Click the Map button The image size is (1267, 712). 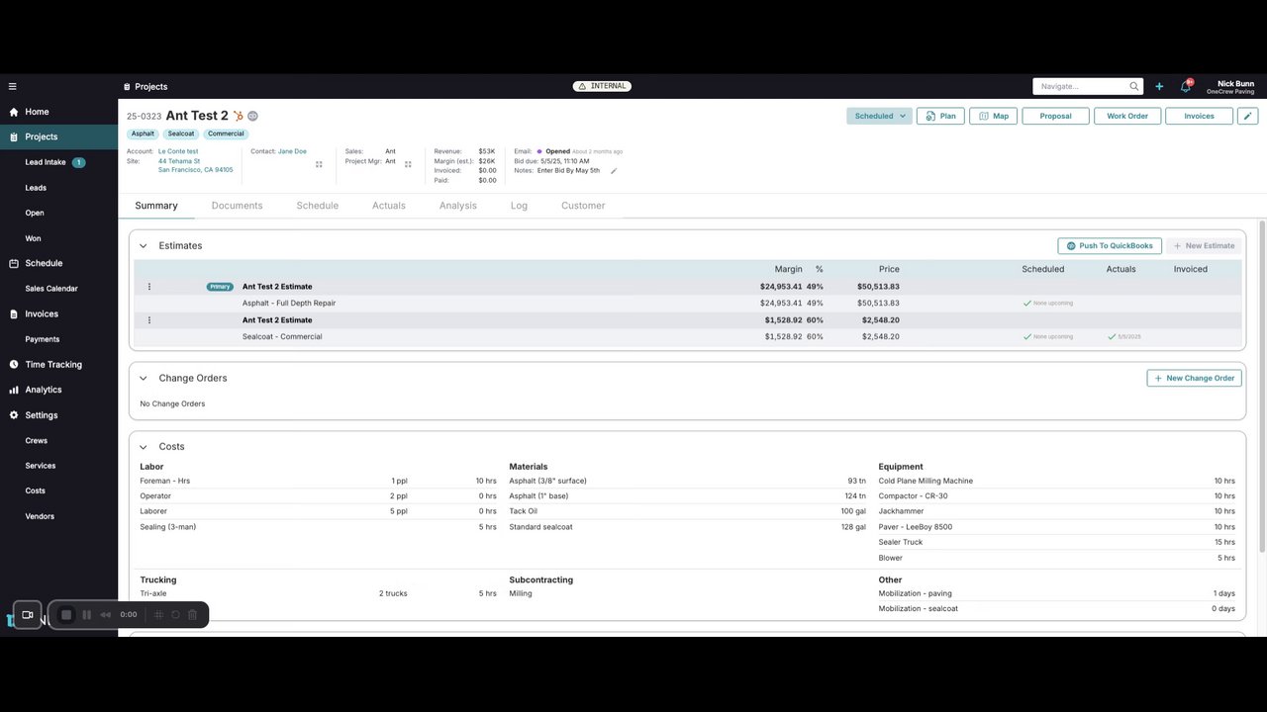point(994,116)
